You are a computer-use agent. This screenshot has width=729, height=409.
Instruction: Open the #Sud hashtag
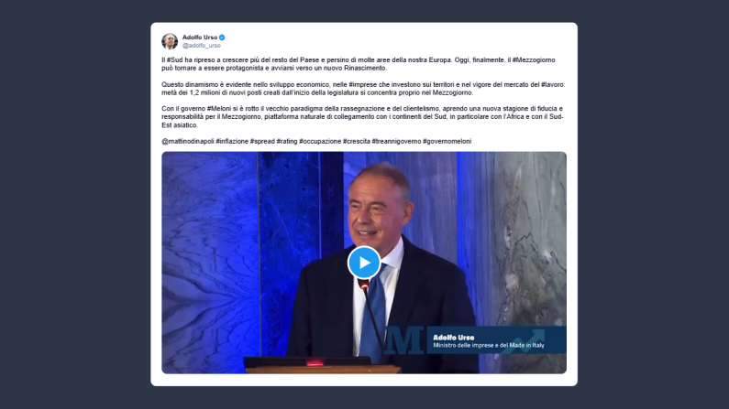click(x=175, y=59)
